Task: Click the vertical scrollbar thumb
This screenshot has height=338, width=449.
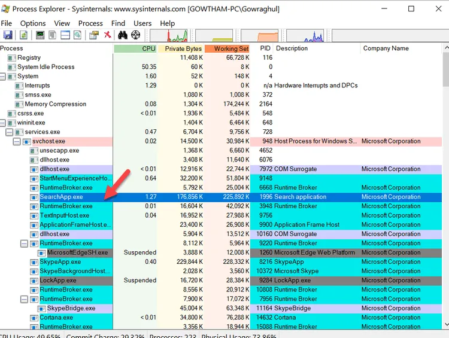Action: (x=445, y=69)
